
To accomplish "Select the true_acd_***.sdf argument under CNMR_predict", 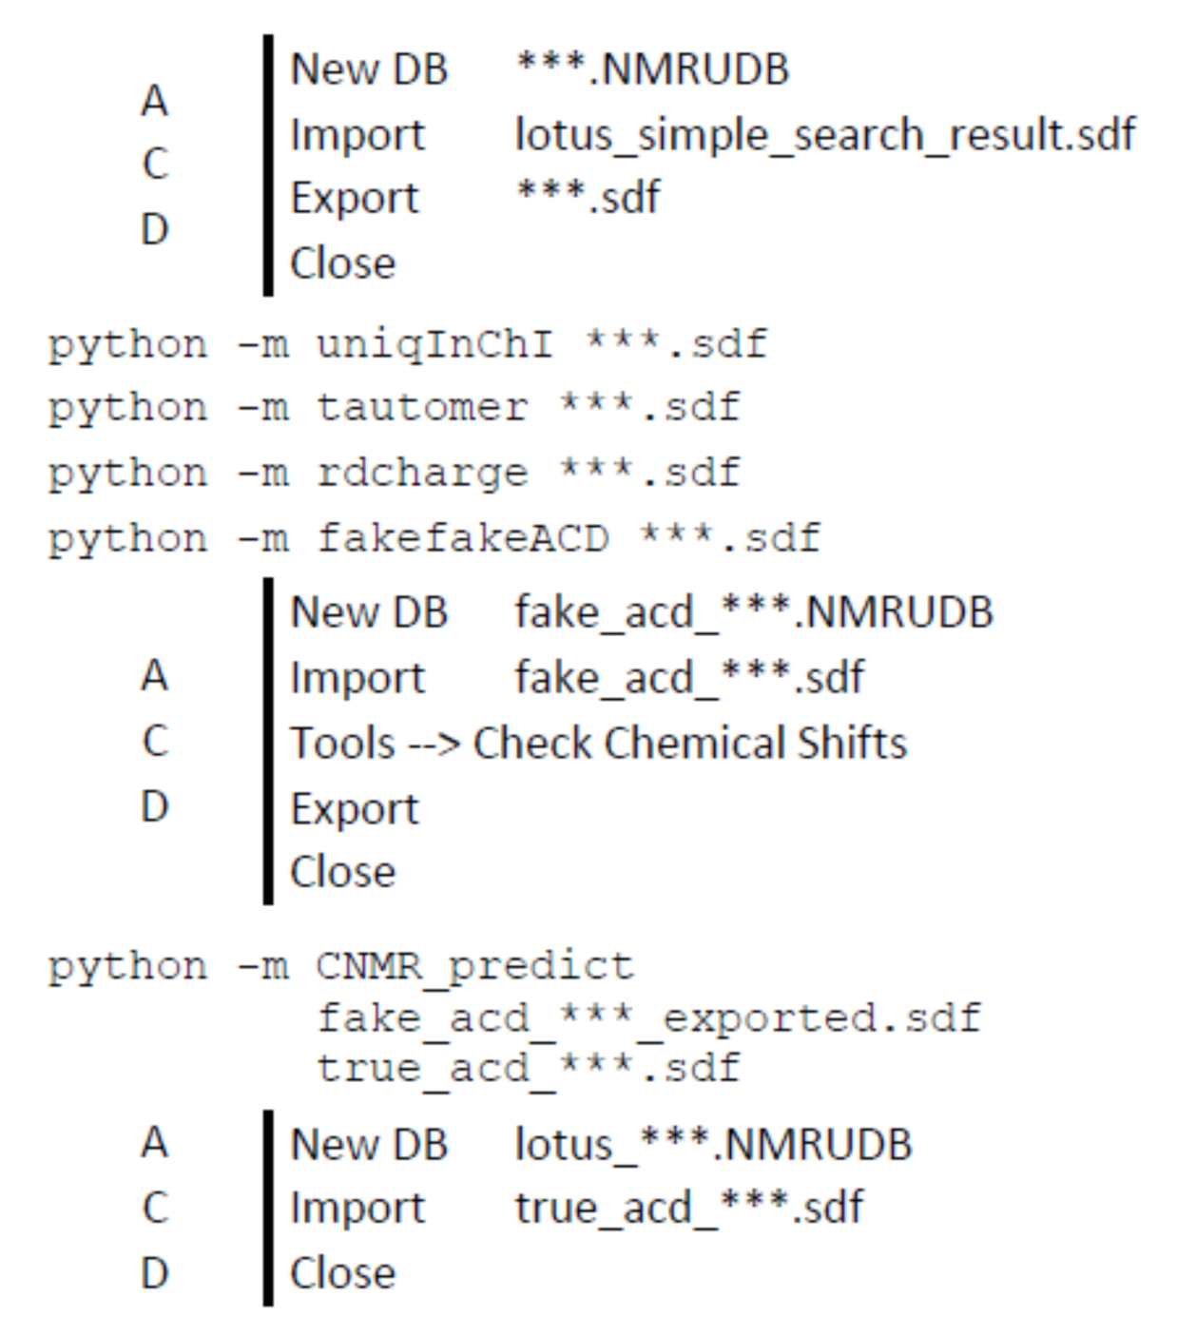I will pyautogui.click(x=528, y=1069).
